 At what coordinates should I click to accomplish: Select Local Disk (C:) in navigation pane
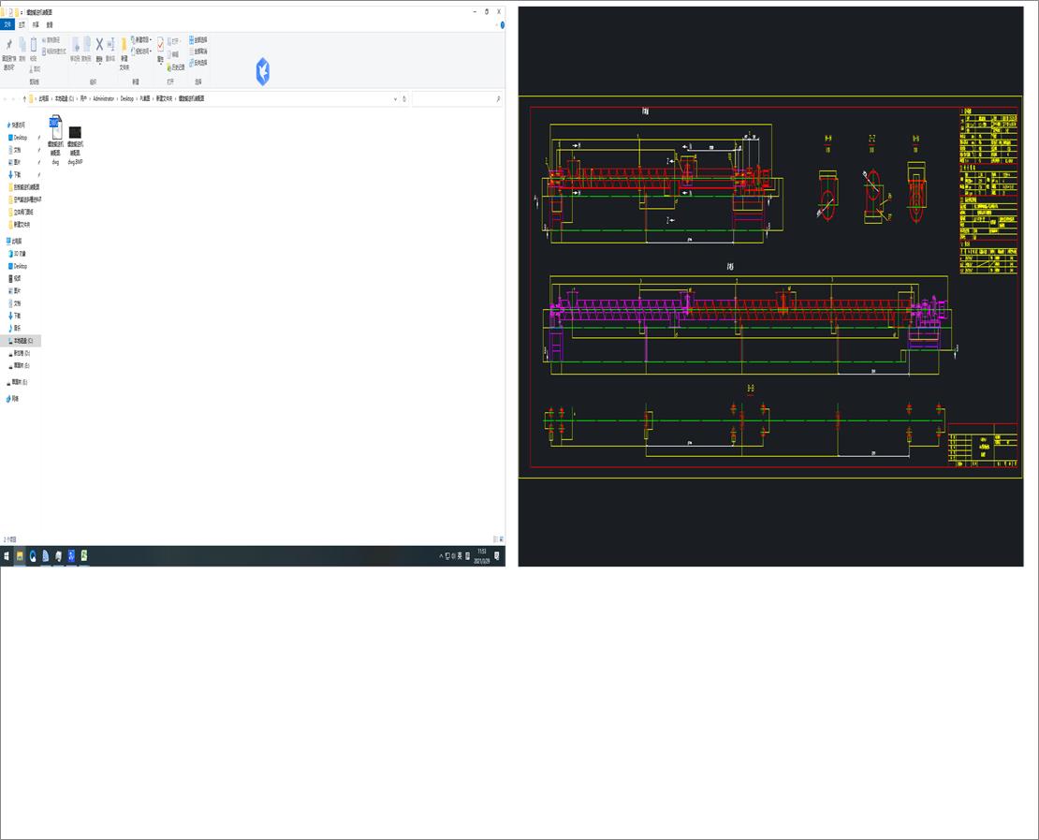[22, 341]
